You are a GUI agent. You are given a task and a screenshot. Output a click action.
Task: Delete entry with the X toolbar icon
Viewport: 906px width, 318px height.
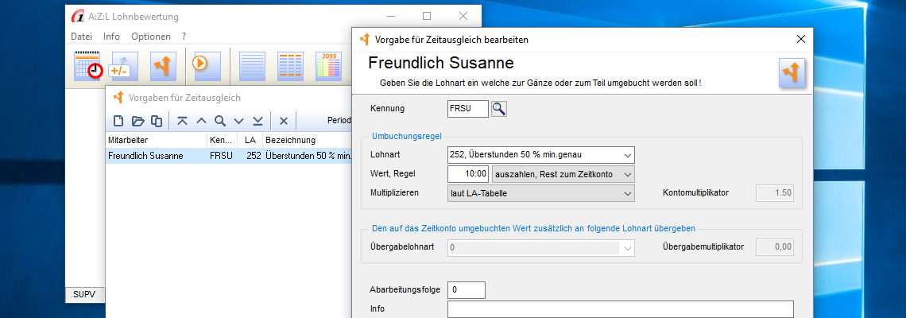tap(283, 121)
